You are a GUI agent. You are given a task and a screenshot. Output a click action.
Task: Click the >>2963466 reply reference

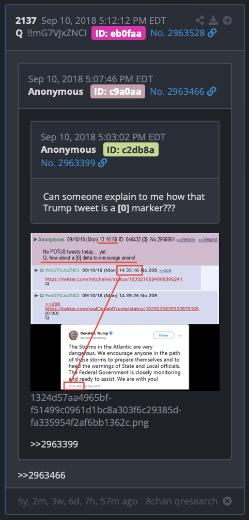coord(42,475)
